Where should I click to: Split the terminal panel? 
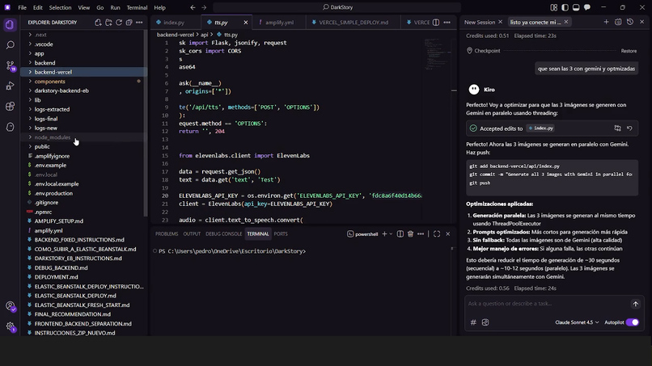[x=400, y=233]
